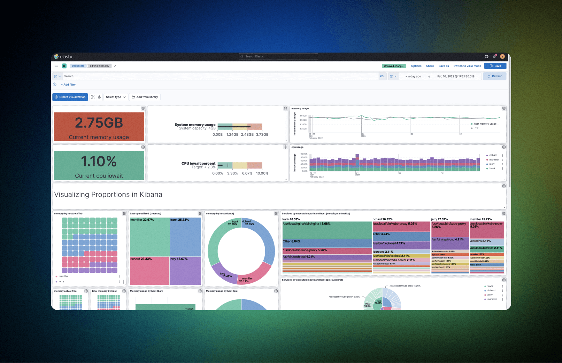Image resolution: width=562 pixels, height=363 pixels.
Task: Open the newsfeed party icon
Action: (494, 56)
